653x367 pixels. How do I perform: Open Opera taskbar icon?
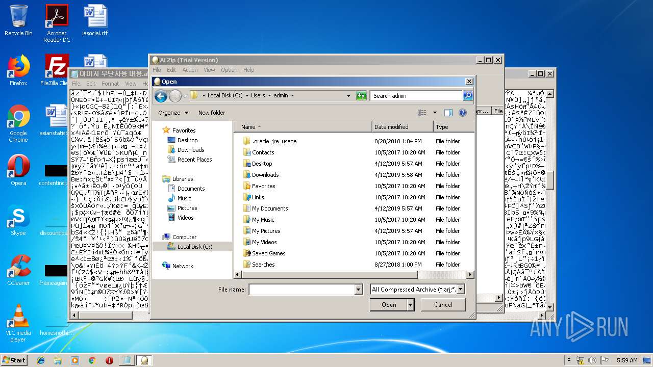[109, 360]
